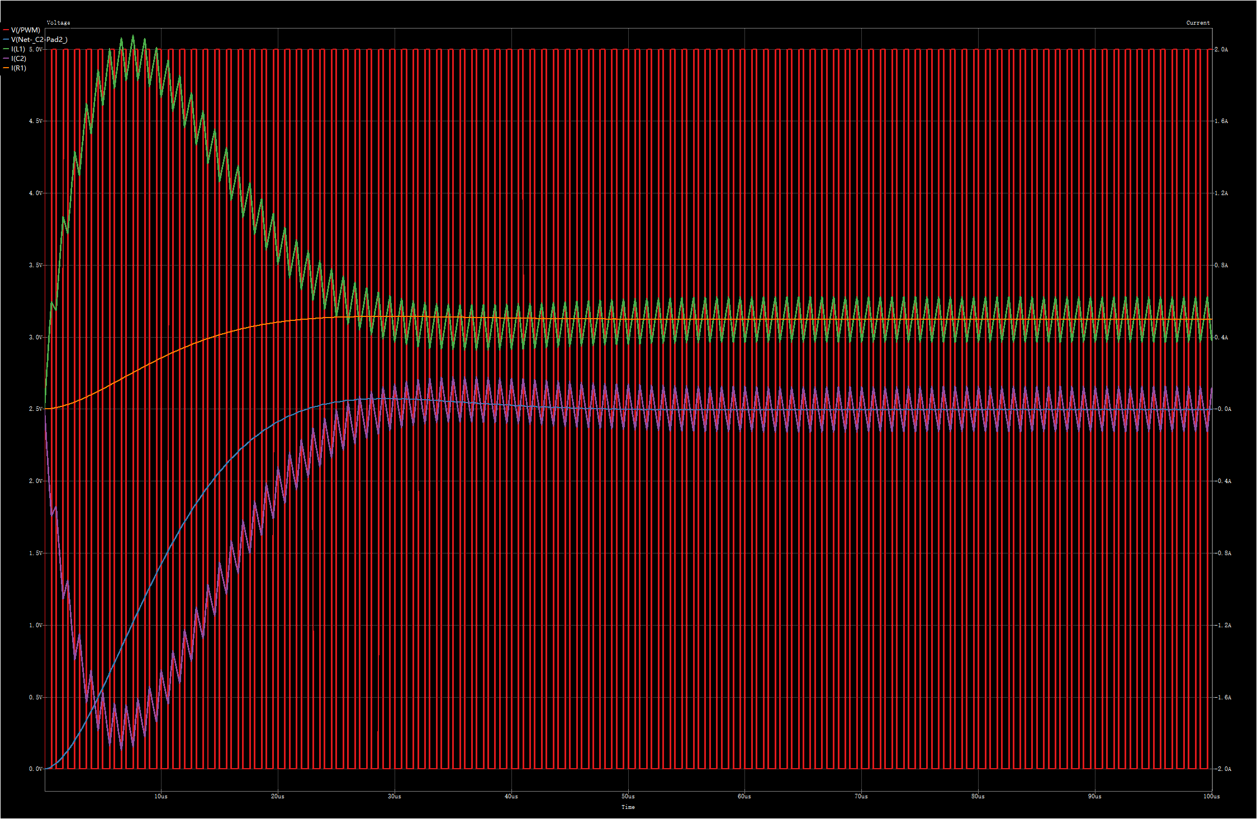
Task: Click the 0.0V voltage axis tick label
Action: tap(35, 769)
